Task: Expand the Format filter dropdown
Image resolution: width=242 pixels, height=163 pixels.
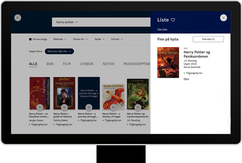Action: [x=117, y=39]
